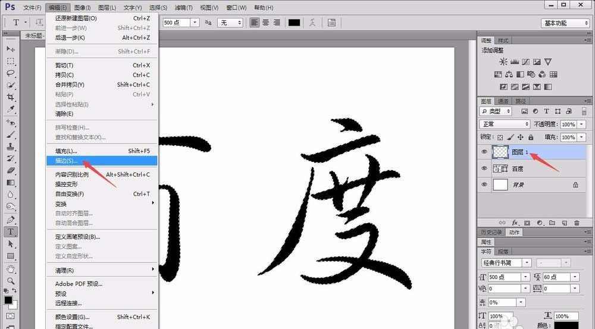Viewport: 595px width, 329px height.
Task: Select the 背景 layer row
Action: click(x=533, y=185)
